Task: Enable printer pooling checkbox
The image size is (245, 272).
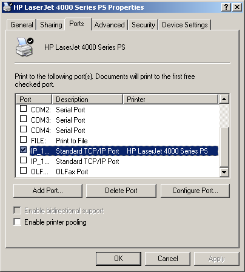Action: point(17,222)
